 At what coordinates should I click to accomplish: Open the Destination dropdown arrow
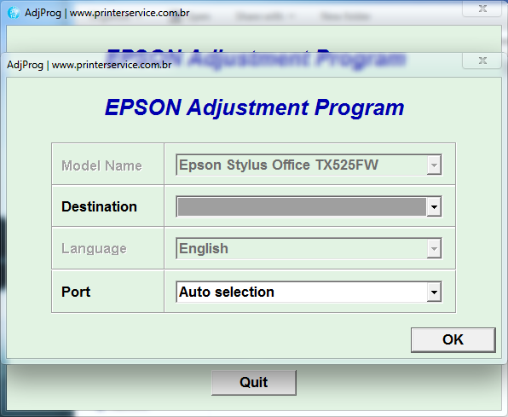coord(434,206)
